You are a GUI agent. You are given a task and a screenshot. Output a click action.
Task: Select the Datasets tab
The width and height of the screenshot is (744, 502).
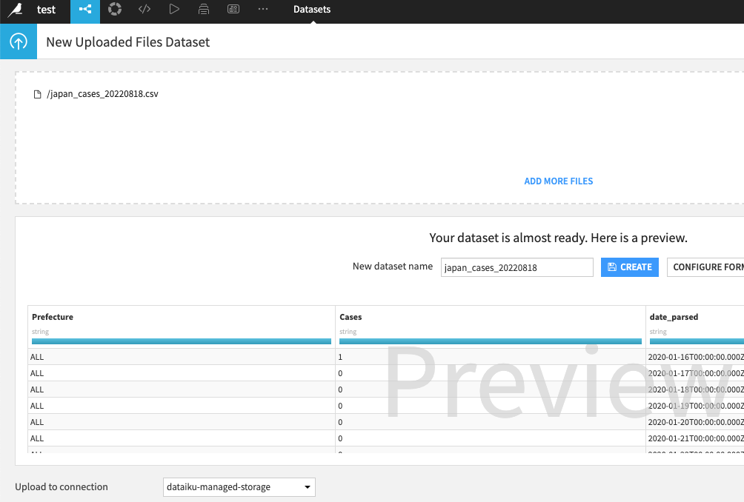312,10
